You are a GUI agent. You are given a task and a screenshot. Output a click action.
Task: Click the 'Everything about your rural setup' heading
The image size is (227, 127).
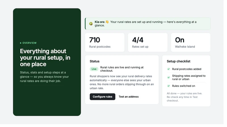point(45,58)
